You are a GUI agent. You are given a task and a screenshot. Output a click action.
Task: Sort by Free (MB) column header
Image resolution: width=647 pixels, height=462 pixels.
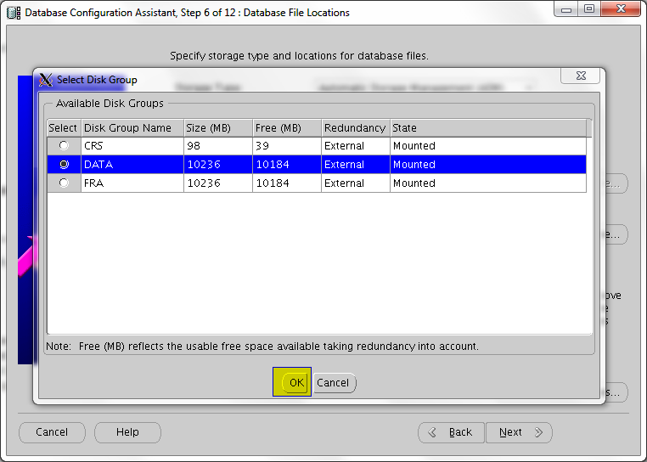[x=286, y=128]
